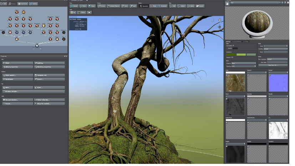Switch to the Cutouts/Meshes tab
Image resolution: width=295 pixels, height=166 pixels.
[x=238, y=41]
